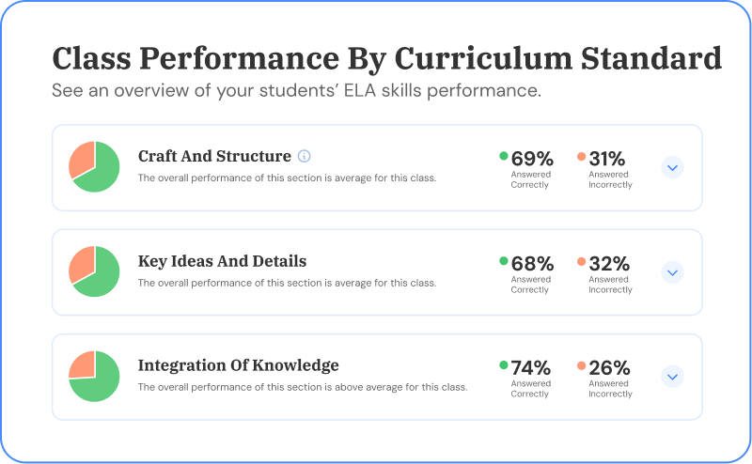Click the Craft And Structure heading
This screenshot has height=464, width=752.
point(214,157)
